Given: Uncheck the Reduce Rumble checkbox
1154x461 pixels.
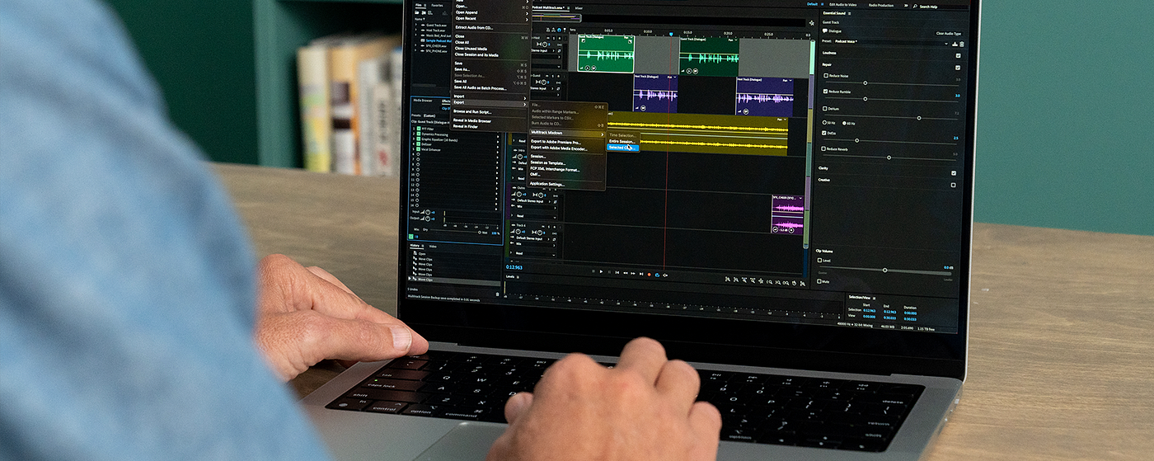Looking at the screenshot, I should 825,91.
